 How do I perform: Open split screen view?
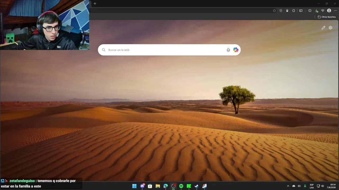pos(310,11)
